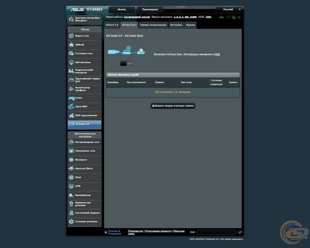Open the Parental Controls (Родительский контроль) icon
This screenshot has width=310, height=248.
coord(71,71)
